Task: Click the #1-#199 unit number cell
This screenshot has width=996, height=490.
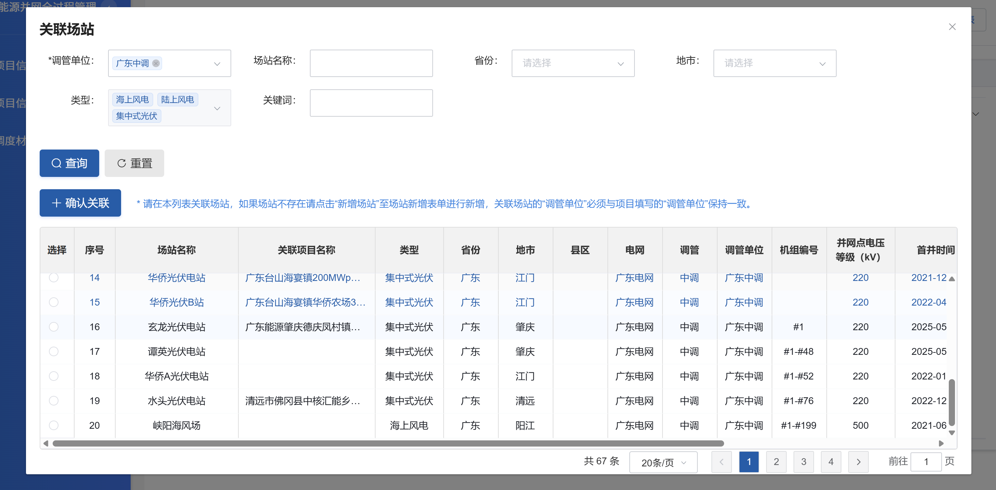Action: pyautogui.click(x=798, y=425)
